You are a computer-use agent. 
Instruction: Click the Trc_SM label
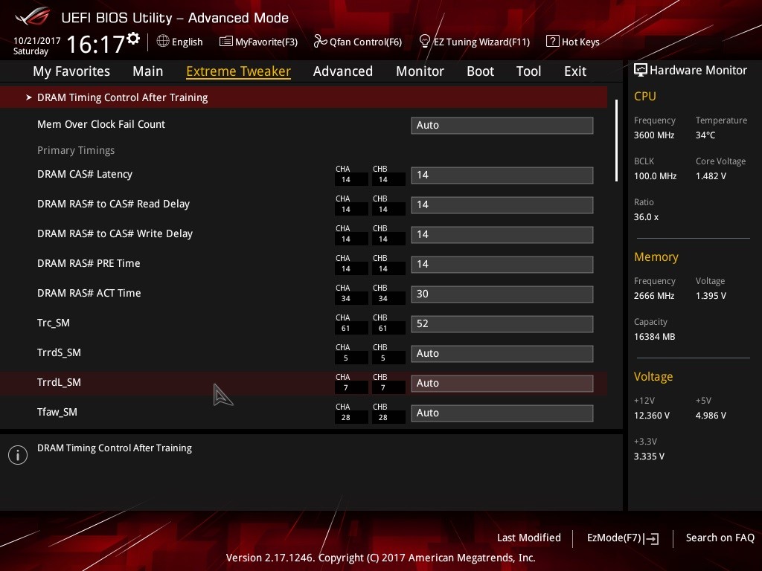tap(54, 323)
